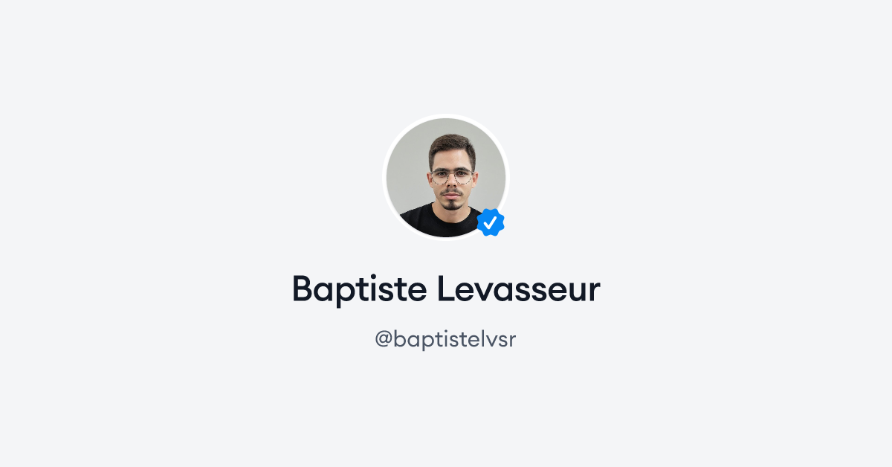Select the Baptiste Levasseur name heading

pyautogui.click(x=446, y=289)
